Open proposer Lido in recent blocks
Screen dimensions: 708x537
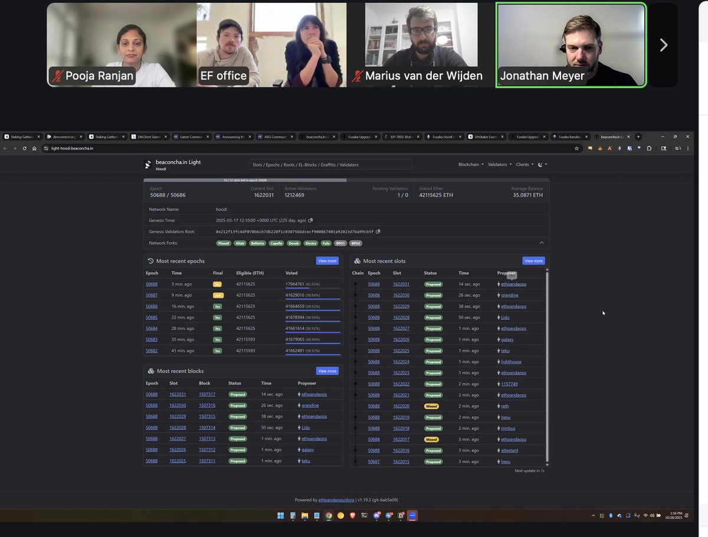(306, 428)
